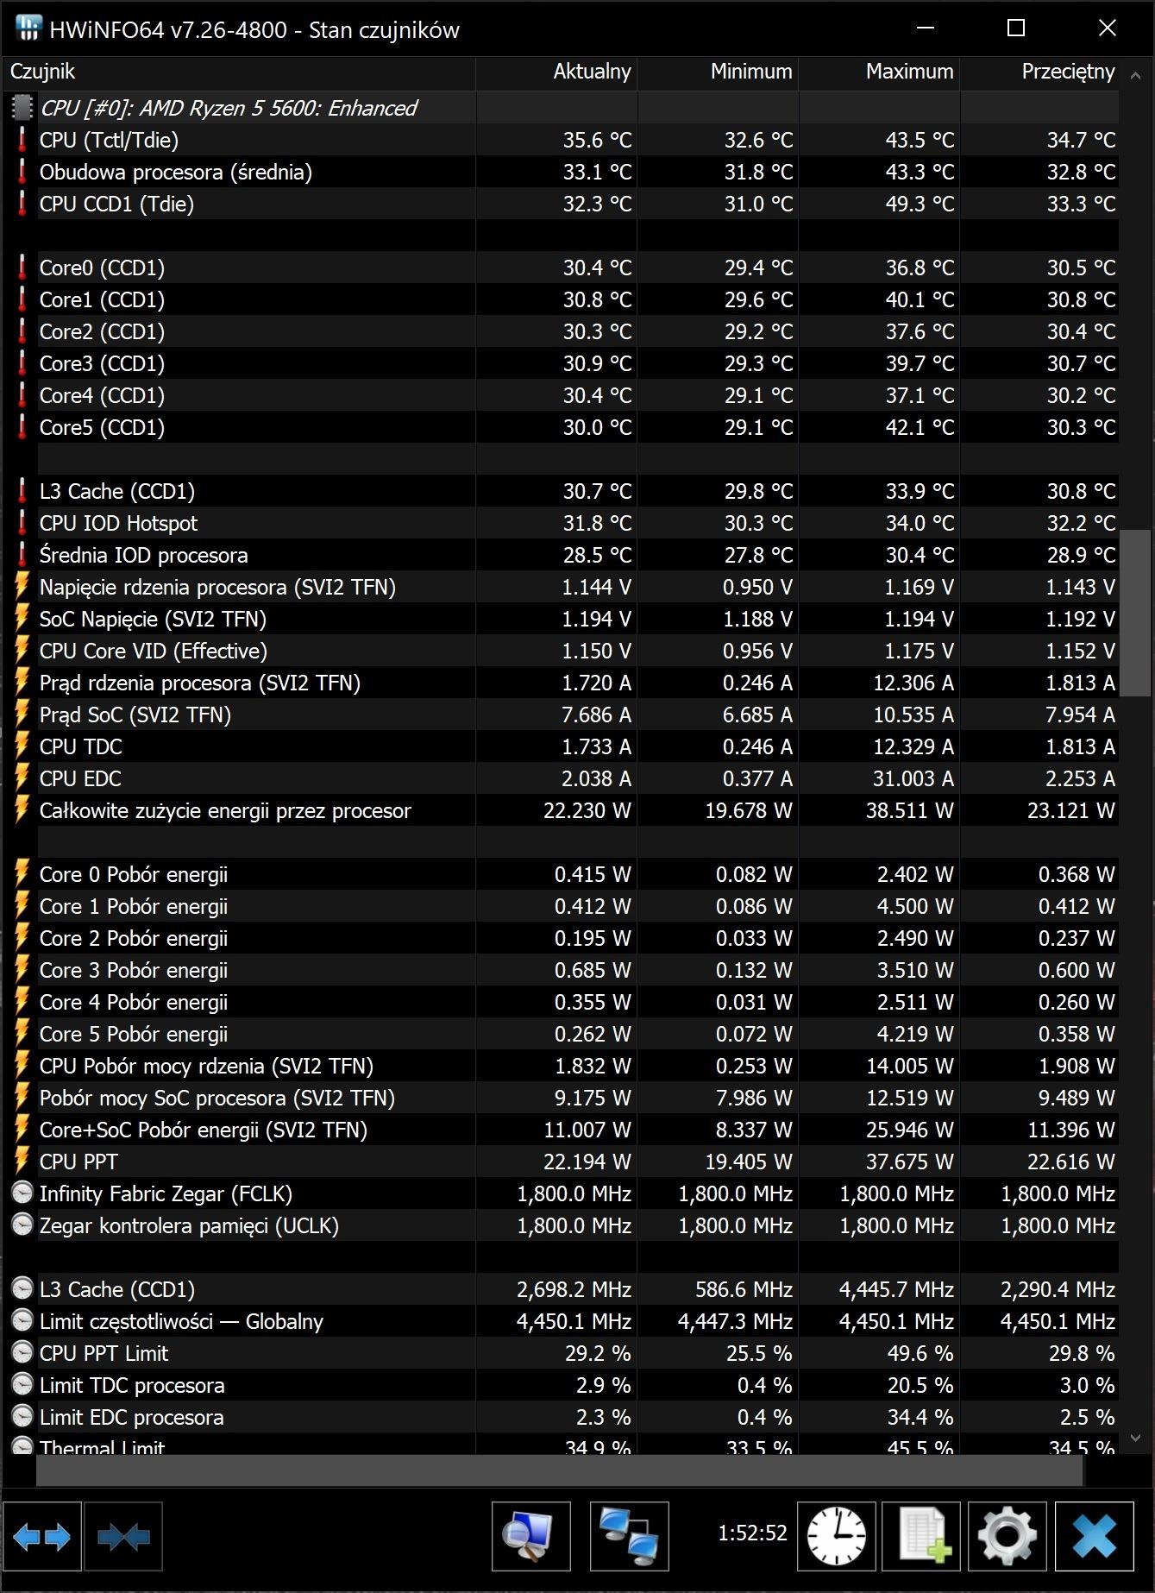The width and height of the screenshot is (1155, 1593).
Task: Click the HWiNFO64 app icon in title bar
Action: tap(28, 28)
